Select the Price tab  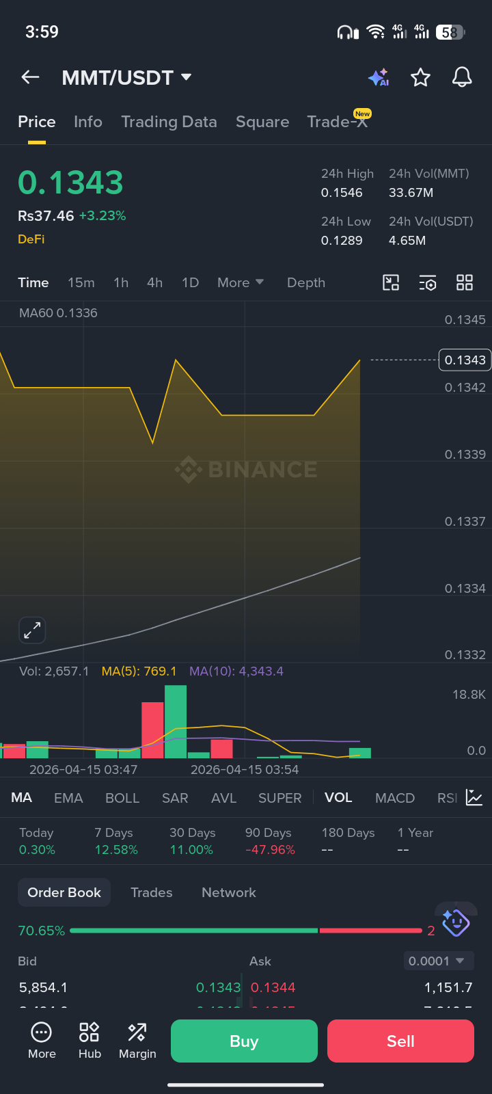(x=37, y=122)
